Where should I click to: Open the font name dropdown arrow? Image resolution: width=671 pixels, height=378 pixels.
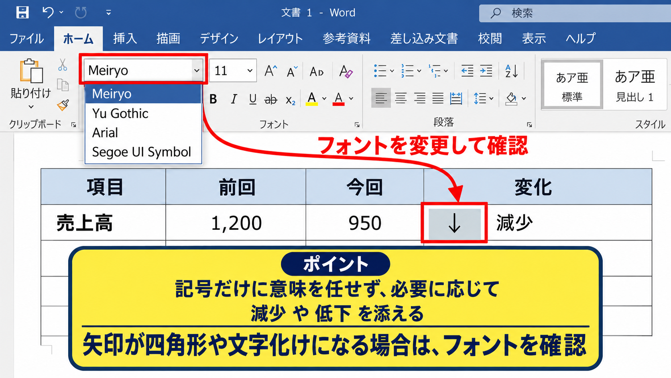click(197, 71)
